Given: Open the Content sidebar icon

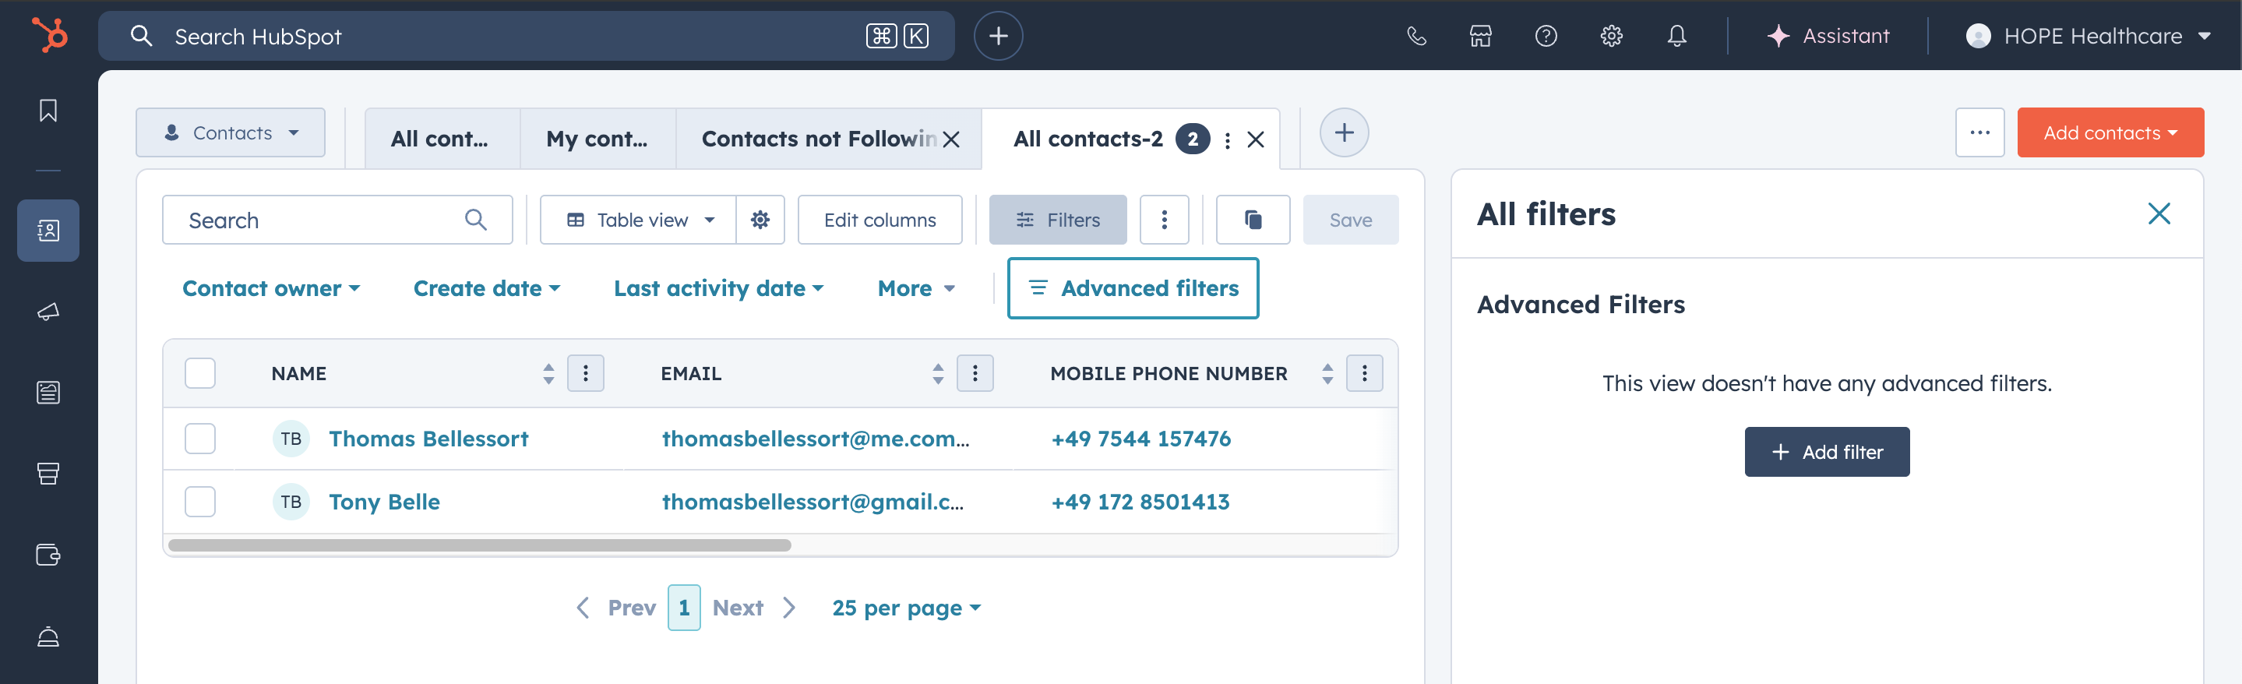Looking at the screenshot, I should click(48, 393).
